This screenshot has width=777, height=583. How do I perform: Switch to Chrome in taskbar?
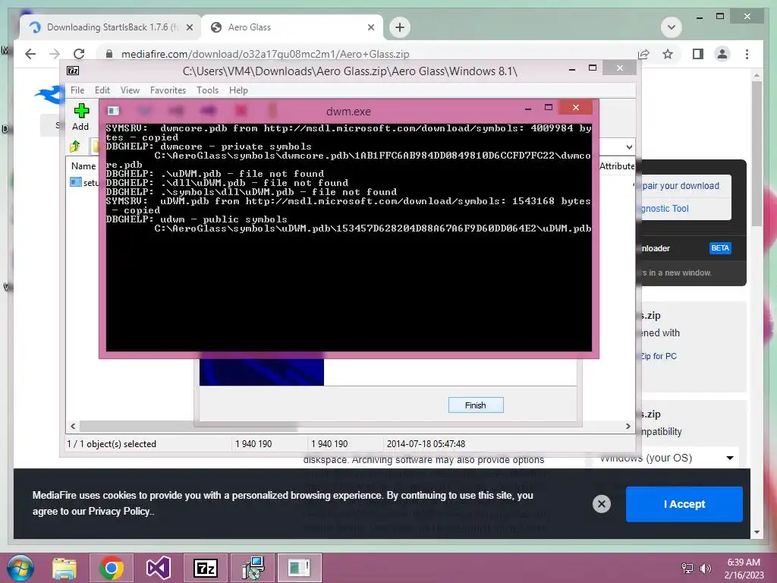(x=111, y=568)
